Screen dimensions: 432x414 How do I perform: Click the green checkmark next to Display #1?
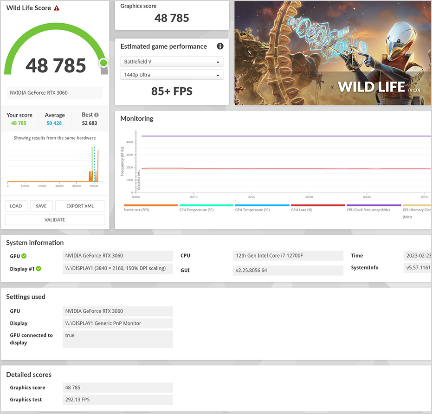tap(39, 269)
